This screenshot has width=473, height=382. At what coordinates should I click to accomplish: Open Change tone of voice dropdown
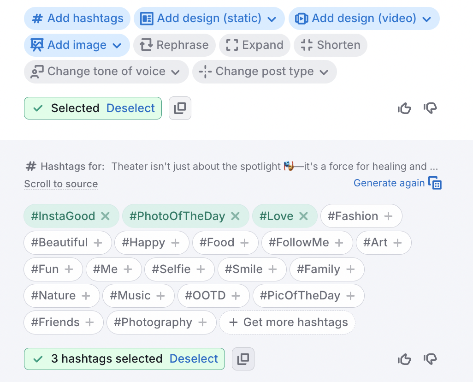coord(106,72)
